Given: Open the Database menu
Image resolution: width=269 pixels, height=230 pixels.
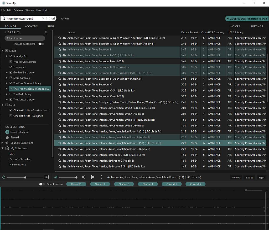Looking at the screenshot, I should click(18, 10).
